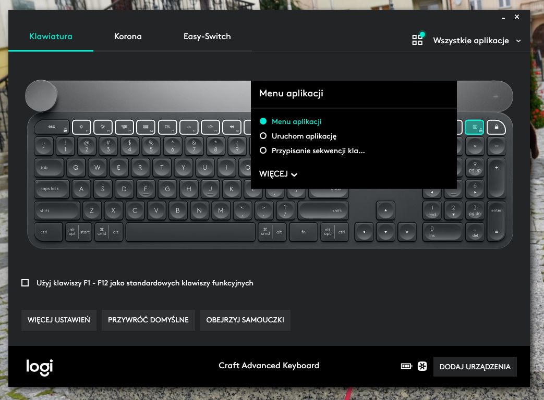Click the logi logo

point(40,367)
